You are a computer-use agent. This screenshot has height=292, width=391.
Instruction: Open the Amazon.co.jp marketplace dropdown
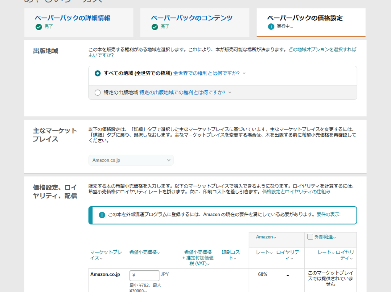coord(131,160)
